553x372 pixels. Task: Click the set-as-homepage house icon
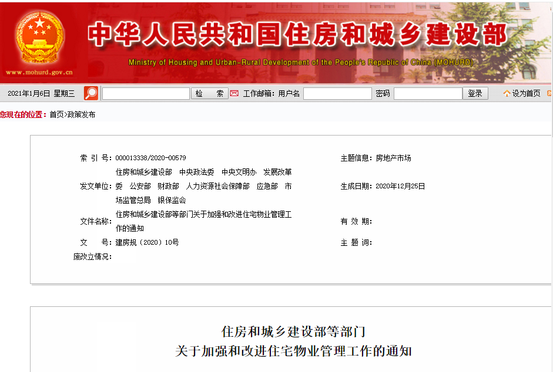click(x=507, y=93)
